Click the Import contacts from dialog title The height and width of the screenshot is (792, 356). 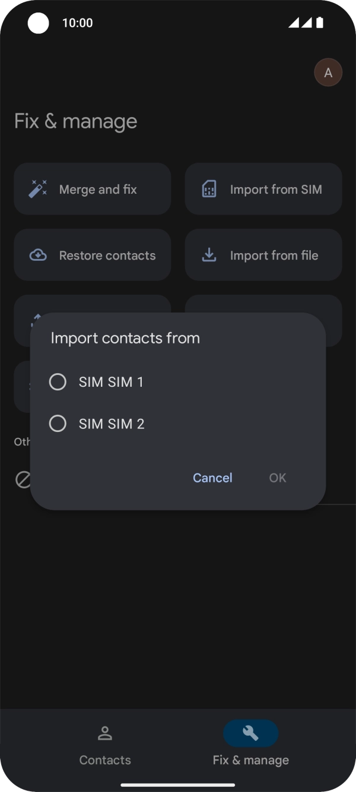point(126,337)
